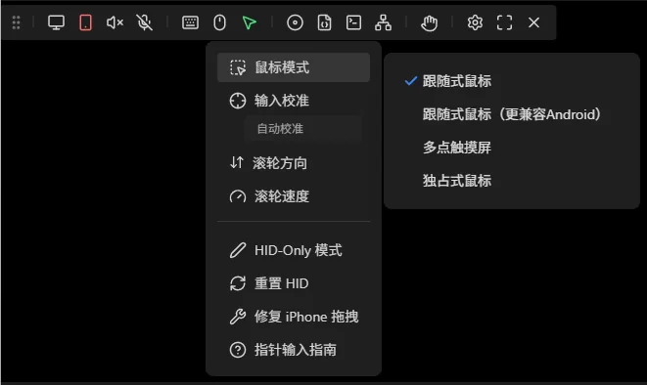Click the record circle icon
Viewport: 647px width, 385px height.
[x=295, y=22]
